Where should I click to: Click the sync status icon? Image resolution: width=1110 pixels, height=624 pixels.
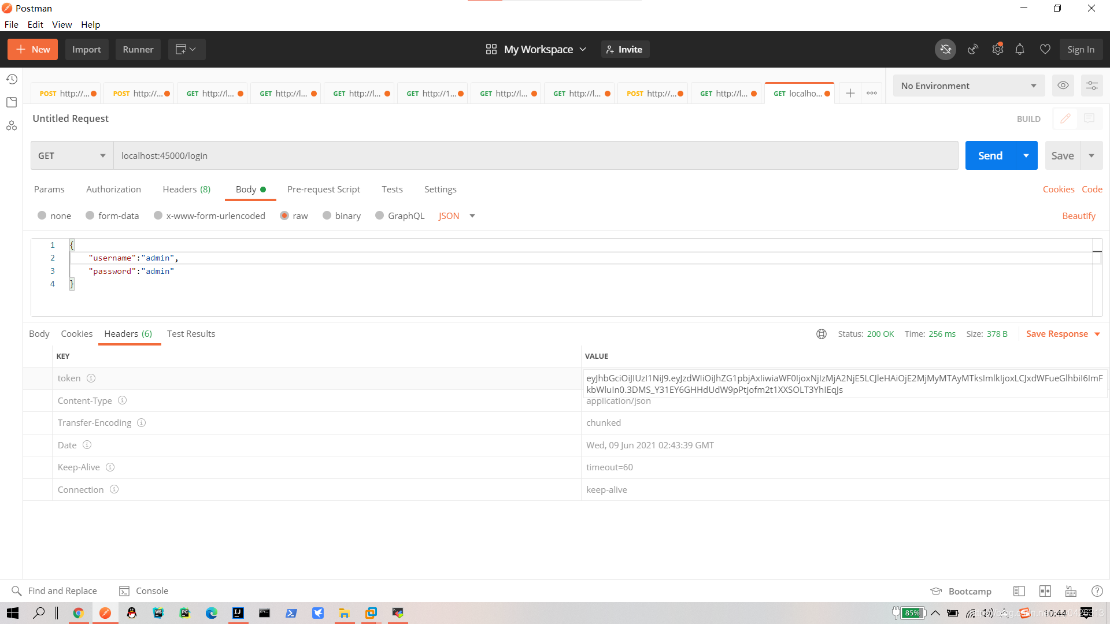pyautogui.click(x=945, y=50)
